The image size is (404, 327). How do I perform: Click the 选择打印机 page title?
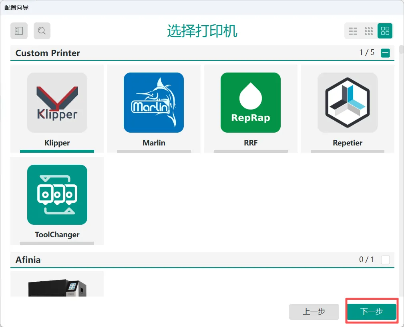202,31
